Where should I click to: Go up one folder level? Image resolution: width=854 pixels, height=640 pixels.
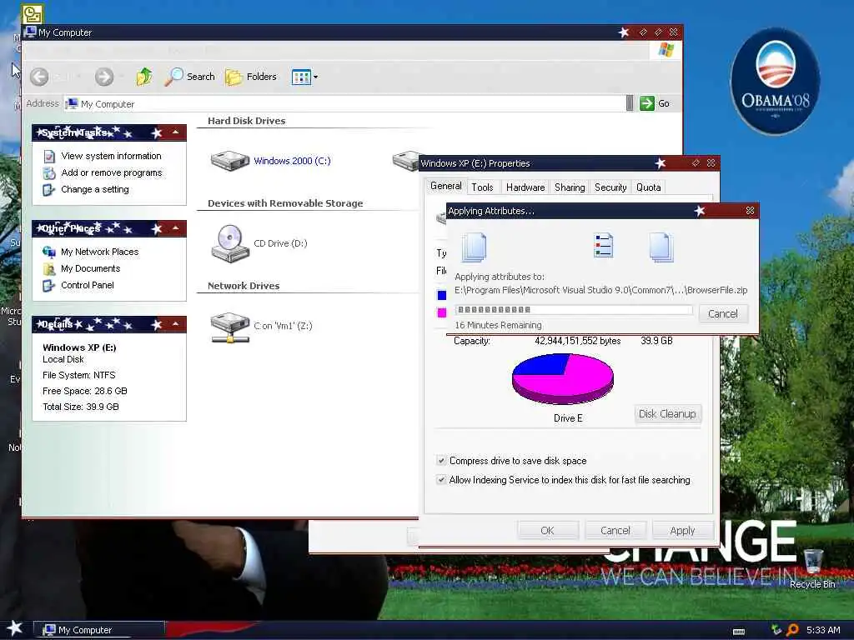click(x=144, y=77)
